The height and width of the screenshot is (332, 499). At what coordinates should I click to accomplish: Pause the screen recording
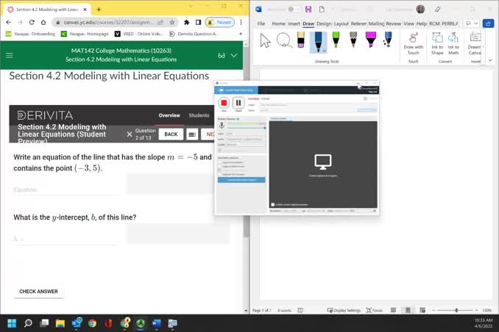(x=238, y=103)
